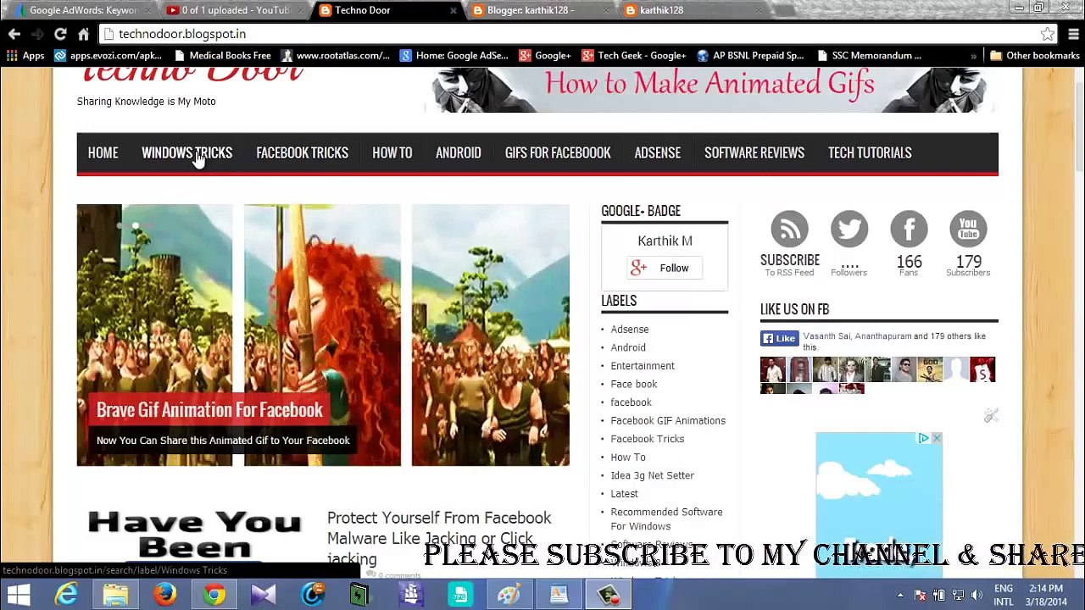Click the wrench and screwdriver widget icon
This screenshot has height=610, width=1085.
tap(991, 415)
